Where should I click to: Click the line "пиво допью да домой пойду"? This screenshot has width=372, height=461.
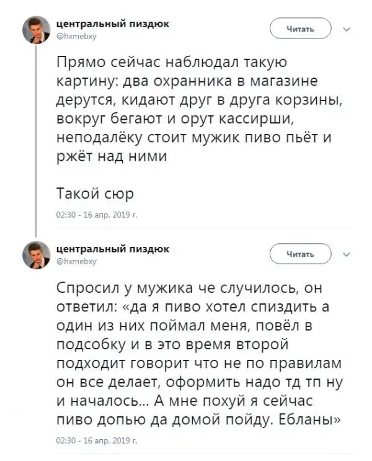pos(198,418)
